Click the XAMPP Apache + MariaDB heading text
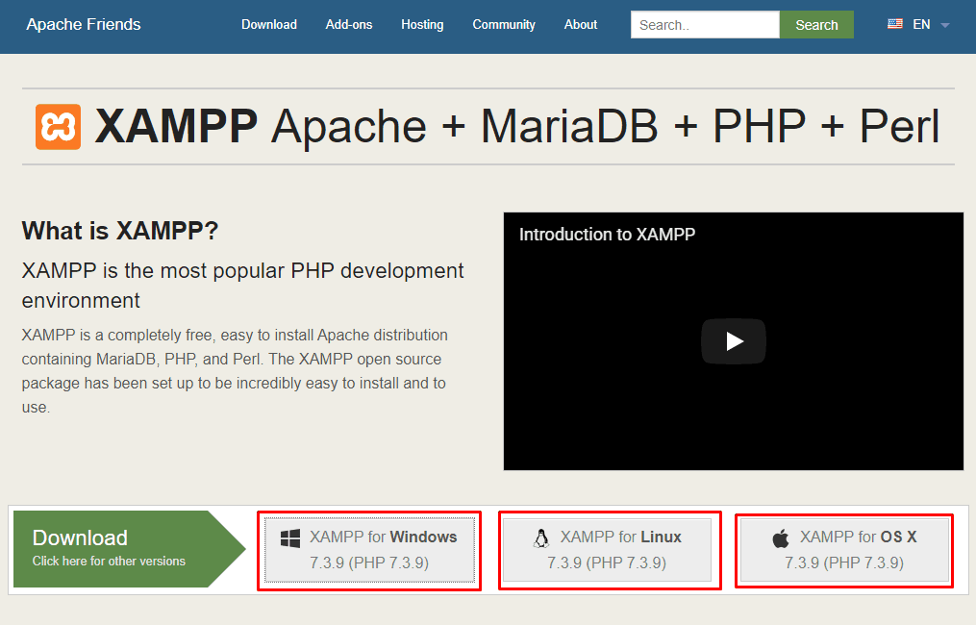Screen dimensions: 976x625 pos(516,127)
